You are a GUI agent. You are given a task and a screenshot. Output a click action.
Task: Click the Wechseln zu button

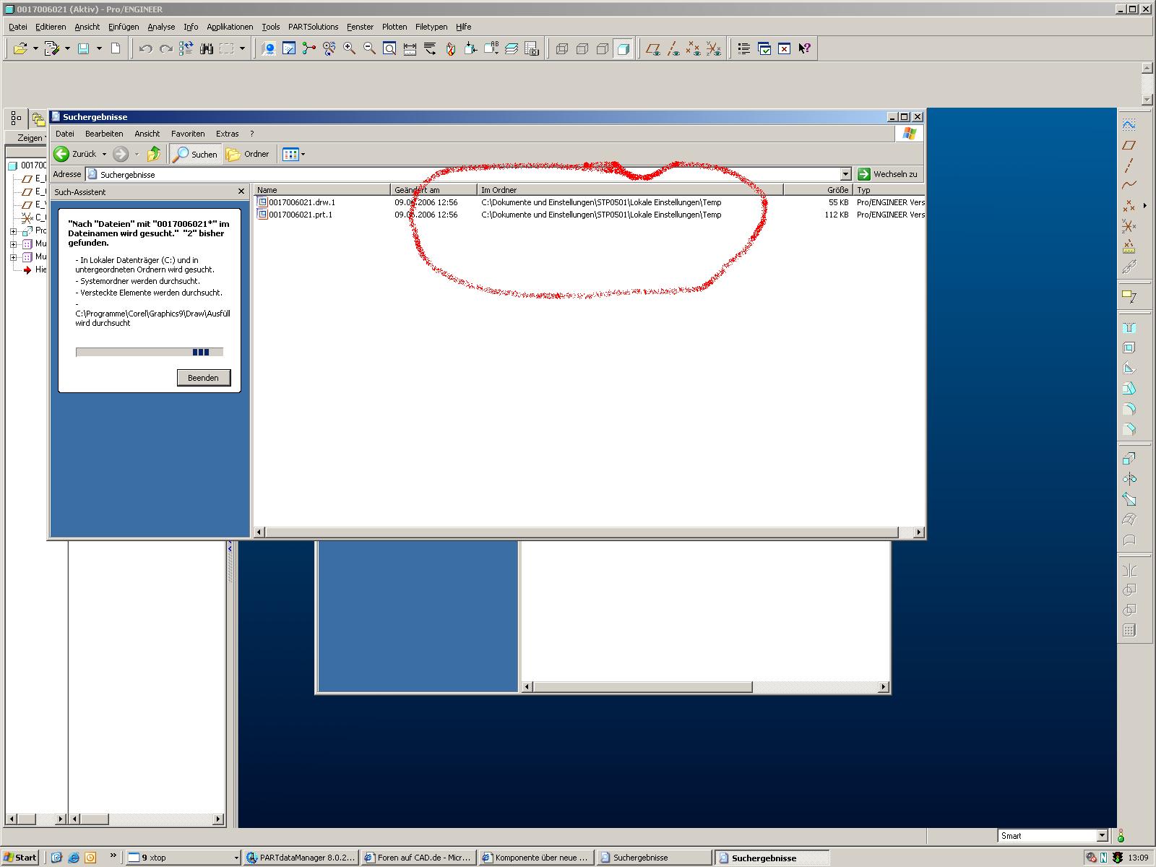coord(887,174)
